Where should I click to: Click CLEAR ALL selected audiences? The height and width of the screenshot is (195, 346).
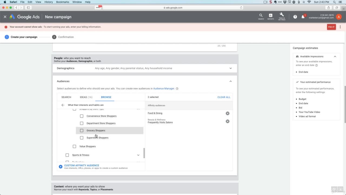pos(224,97)
